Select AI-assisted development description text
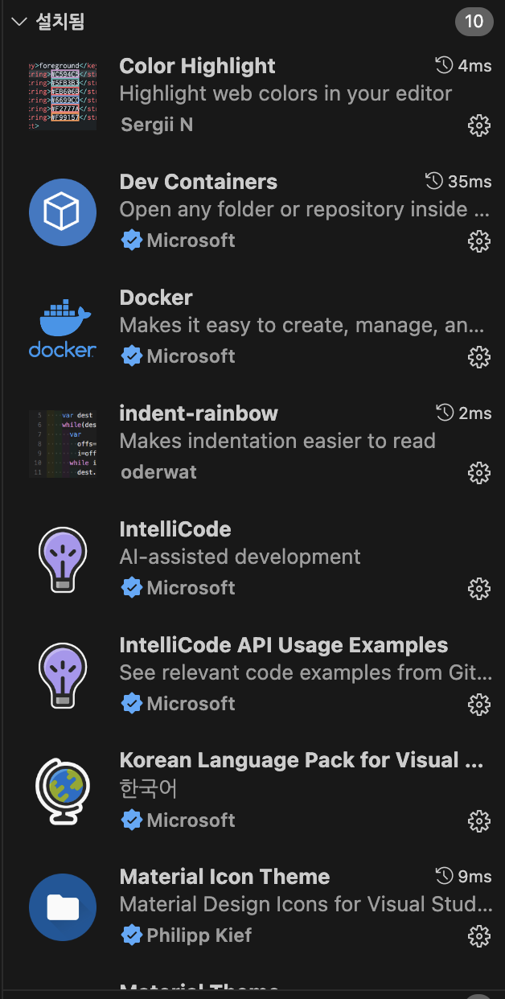 click(240, 557)
